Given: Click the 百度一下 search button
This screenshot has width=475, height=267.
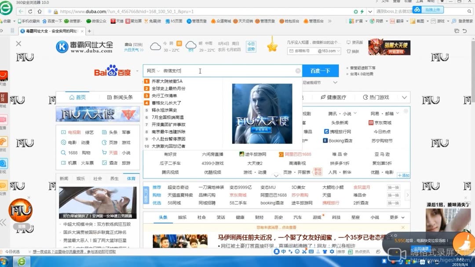Looking at the screenshot, I should [x=320, y=71].
